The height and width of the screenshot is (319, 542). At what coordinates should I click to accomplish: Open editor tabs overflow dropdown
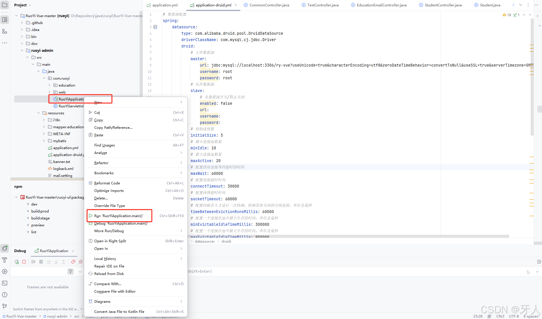coord(521,5)
